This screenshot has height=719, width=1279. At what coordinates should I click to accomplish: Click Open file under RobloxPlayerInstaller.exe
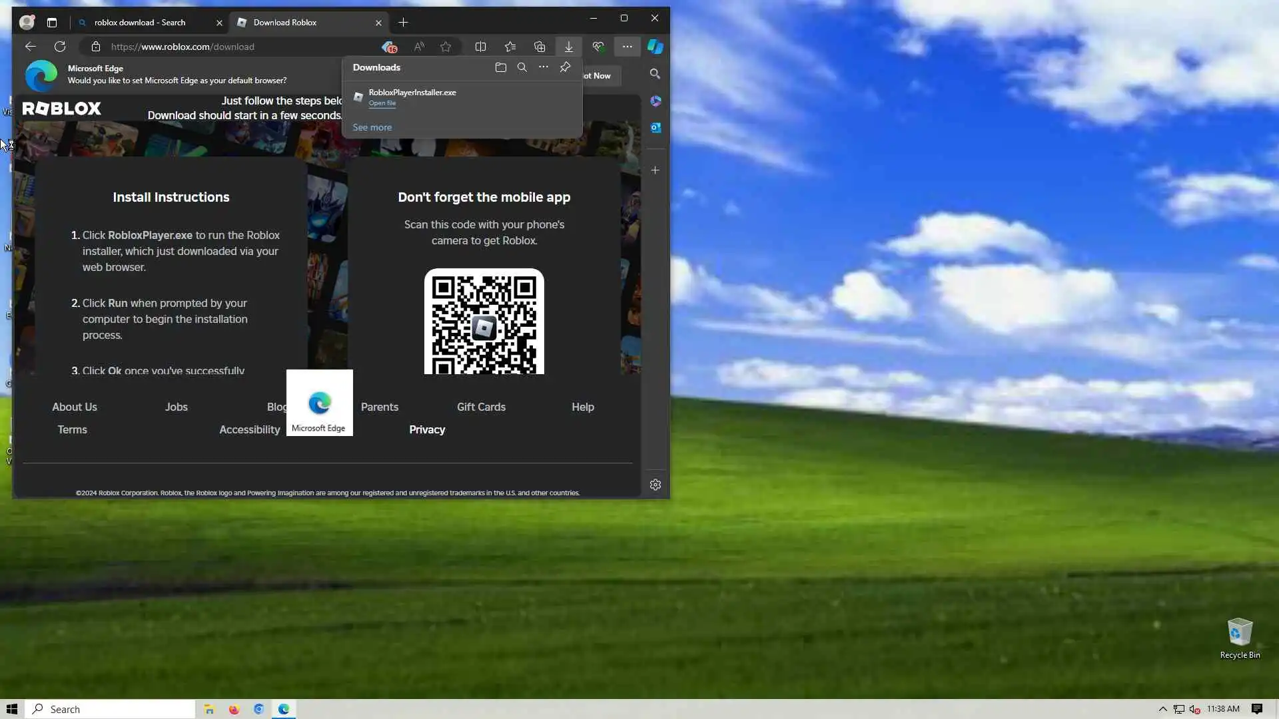click(382, 103)
